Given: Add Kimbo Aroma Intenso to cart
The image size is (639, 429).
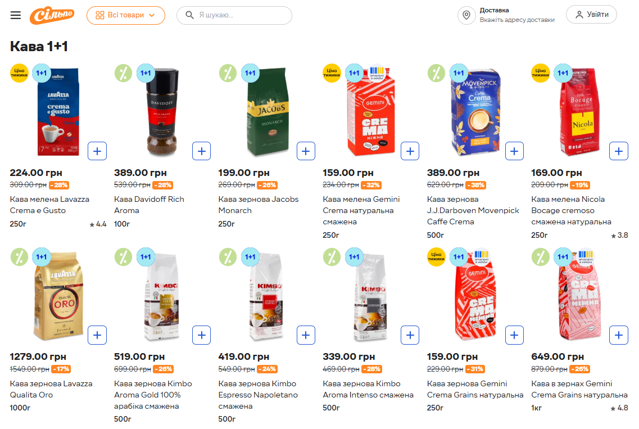Looking at the screenshot, I should (410, 335).
